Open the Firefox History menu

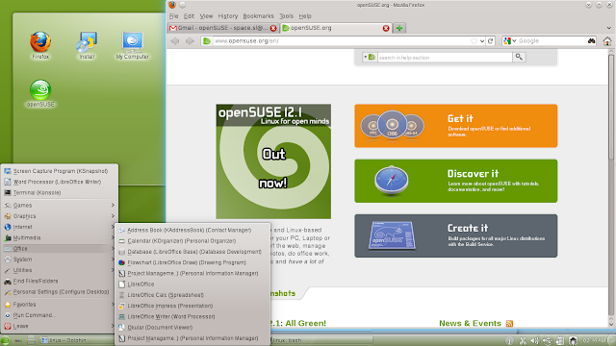pyautogui.click(x=228, y=16)
